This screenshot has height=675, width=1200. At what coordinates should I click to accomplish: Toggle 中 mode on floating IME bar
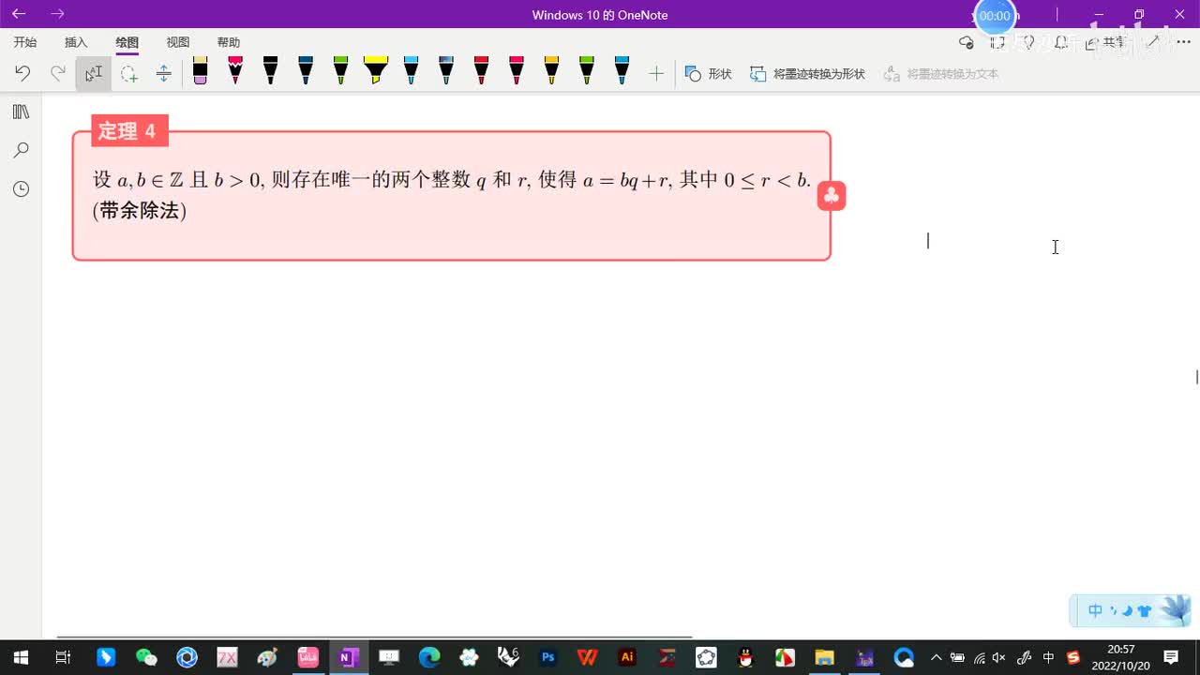point(1095,611)
